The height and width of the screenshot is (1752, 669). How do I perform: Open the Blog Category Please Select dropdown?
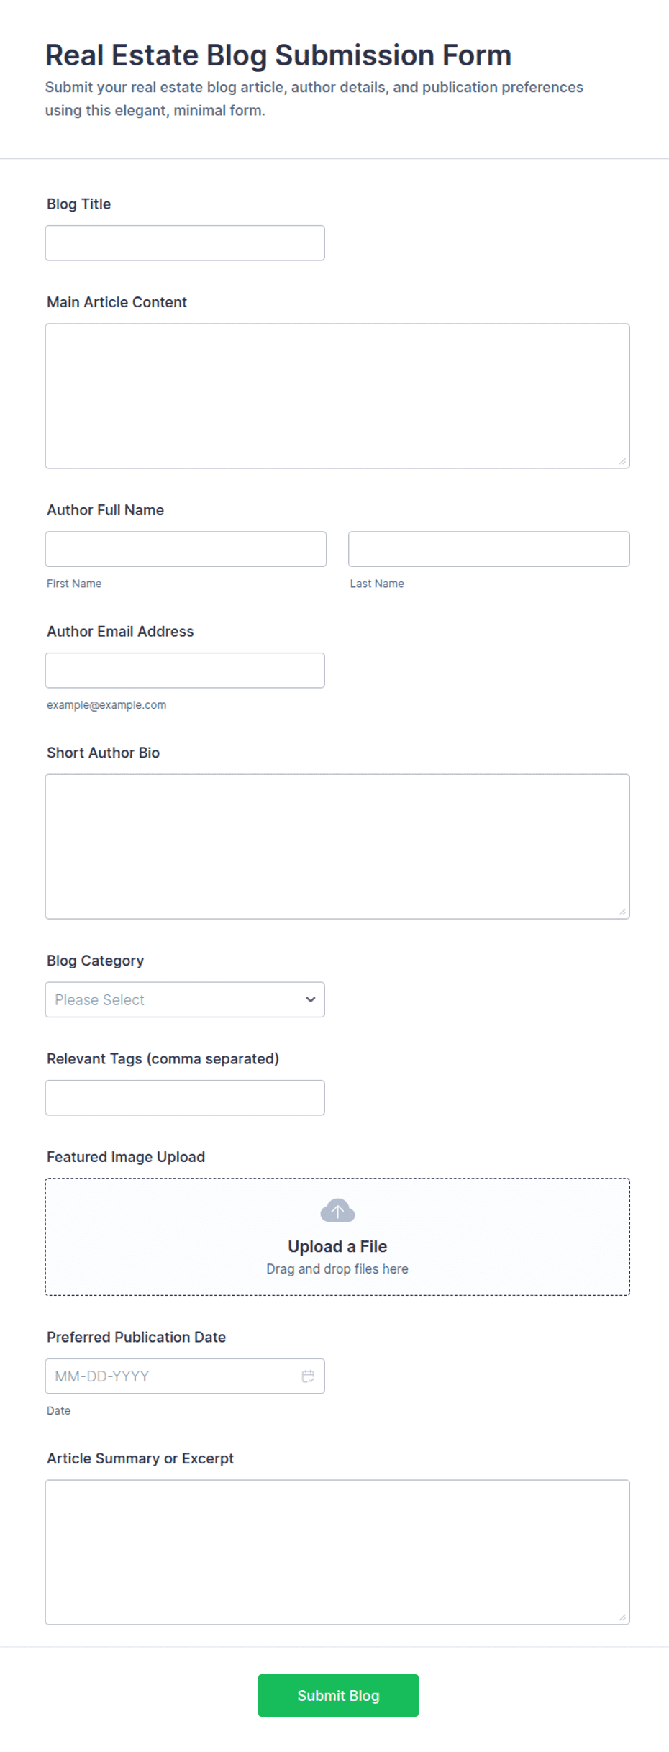point(185,999)
